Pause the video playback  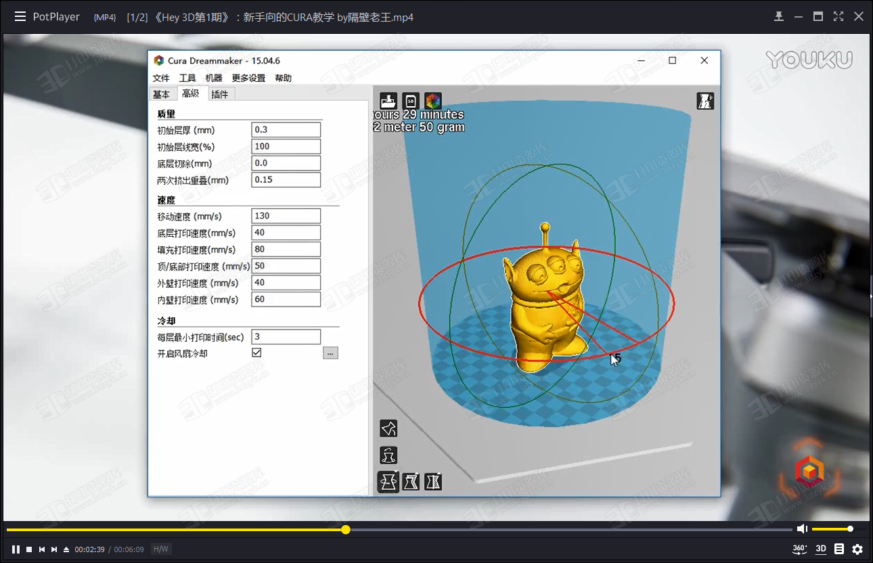[x=16, y=549]
